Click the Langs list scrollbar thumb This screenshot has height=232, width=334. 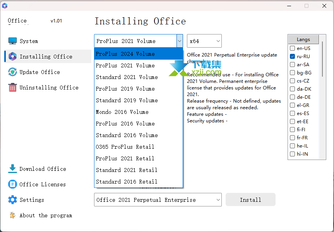(322, 59)
